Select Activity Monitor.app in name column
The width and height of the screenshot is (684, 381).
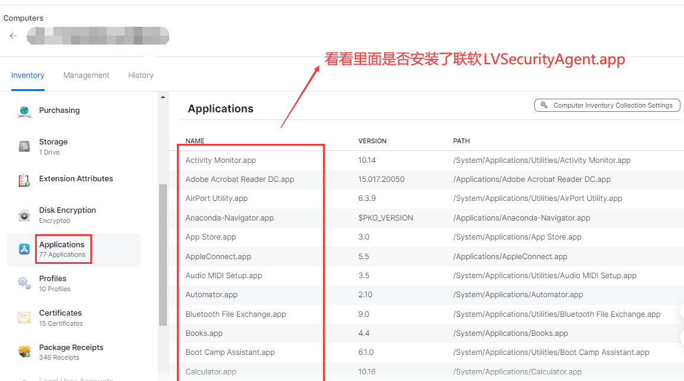221,160
